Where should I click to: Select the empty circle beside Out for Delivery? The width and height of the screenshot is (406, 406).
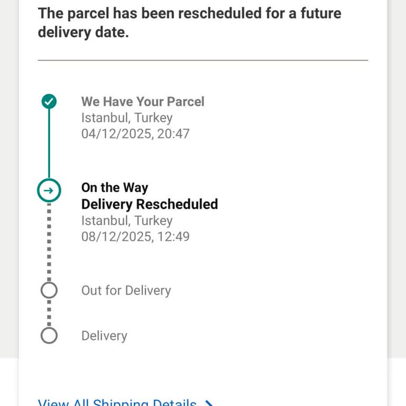pyautogui.click(x=49, y=290)
